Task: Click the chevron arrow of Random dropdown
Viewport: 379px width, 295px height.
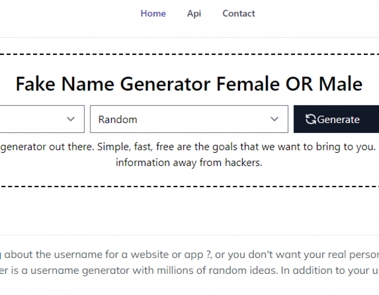Action: (275, 119)
